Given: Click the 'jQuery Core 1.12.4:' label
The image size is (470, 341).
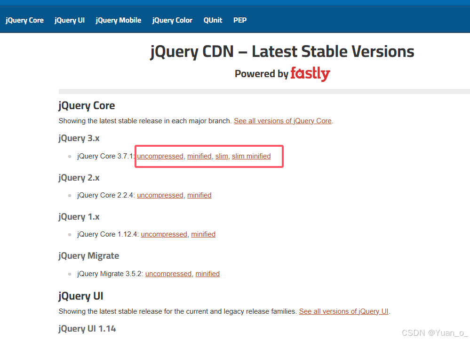Looking at the screenshot, I should (108, 234).
